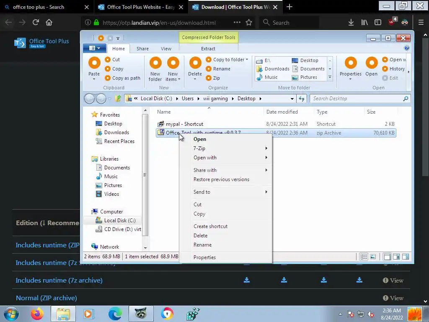Expand the Copy to folder dropdown
Image resolution: width=429 pixels, height=322 pixels.
pos(247,60)
